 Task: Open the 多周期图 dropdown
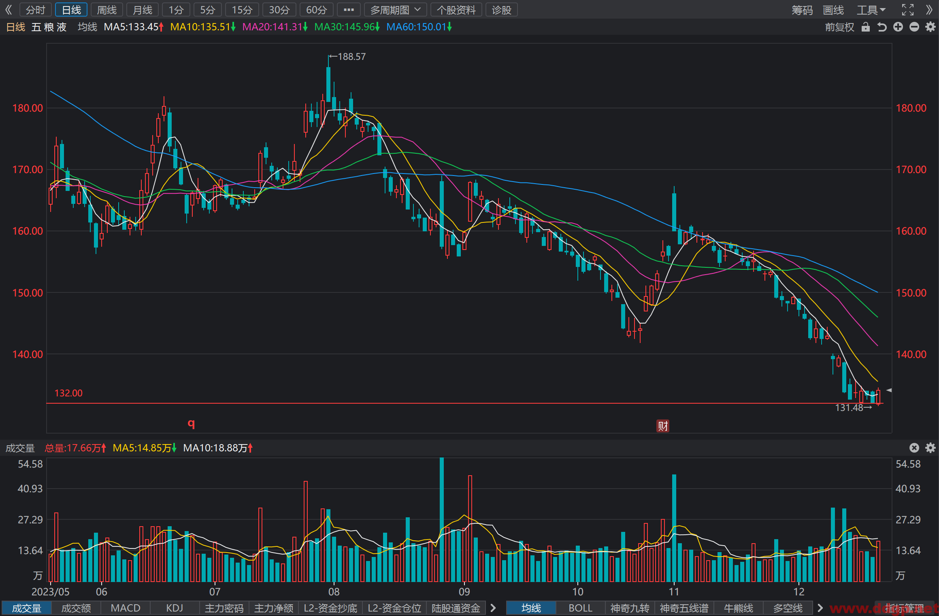pos(395,10)
